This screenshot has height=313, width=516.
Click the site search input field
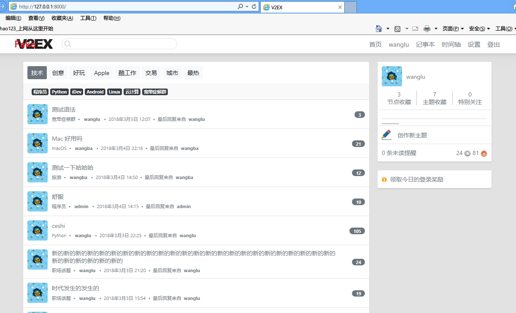(119, 44)
